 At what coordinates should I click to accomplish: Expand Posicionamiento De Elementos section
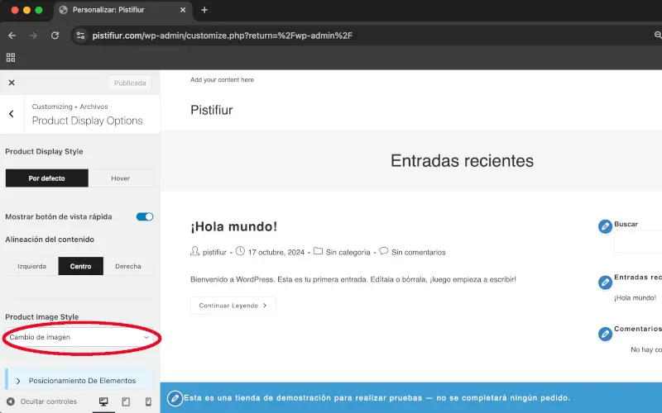pos(79,381)
